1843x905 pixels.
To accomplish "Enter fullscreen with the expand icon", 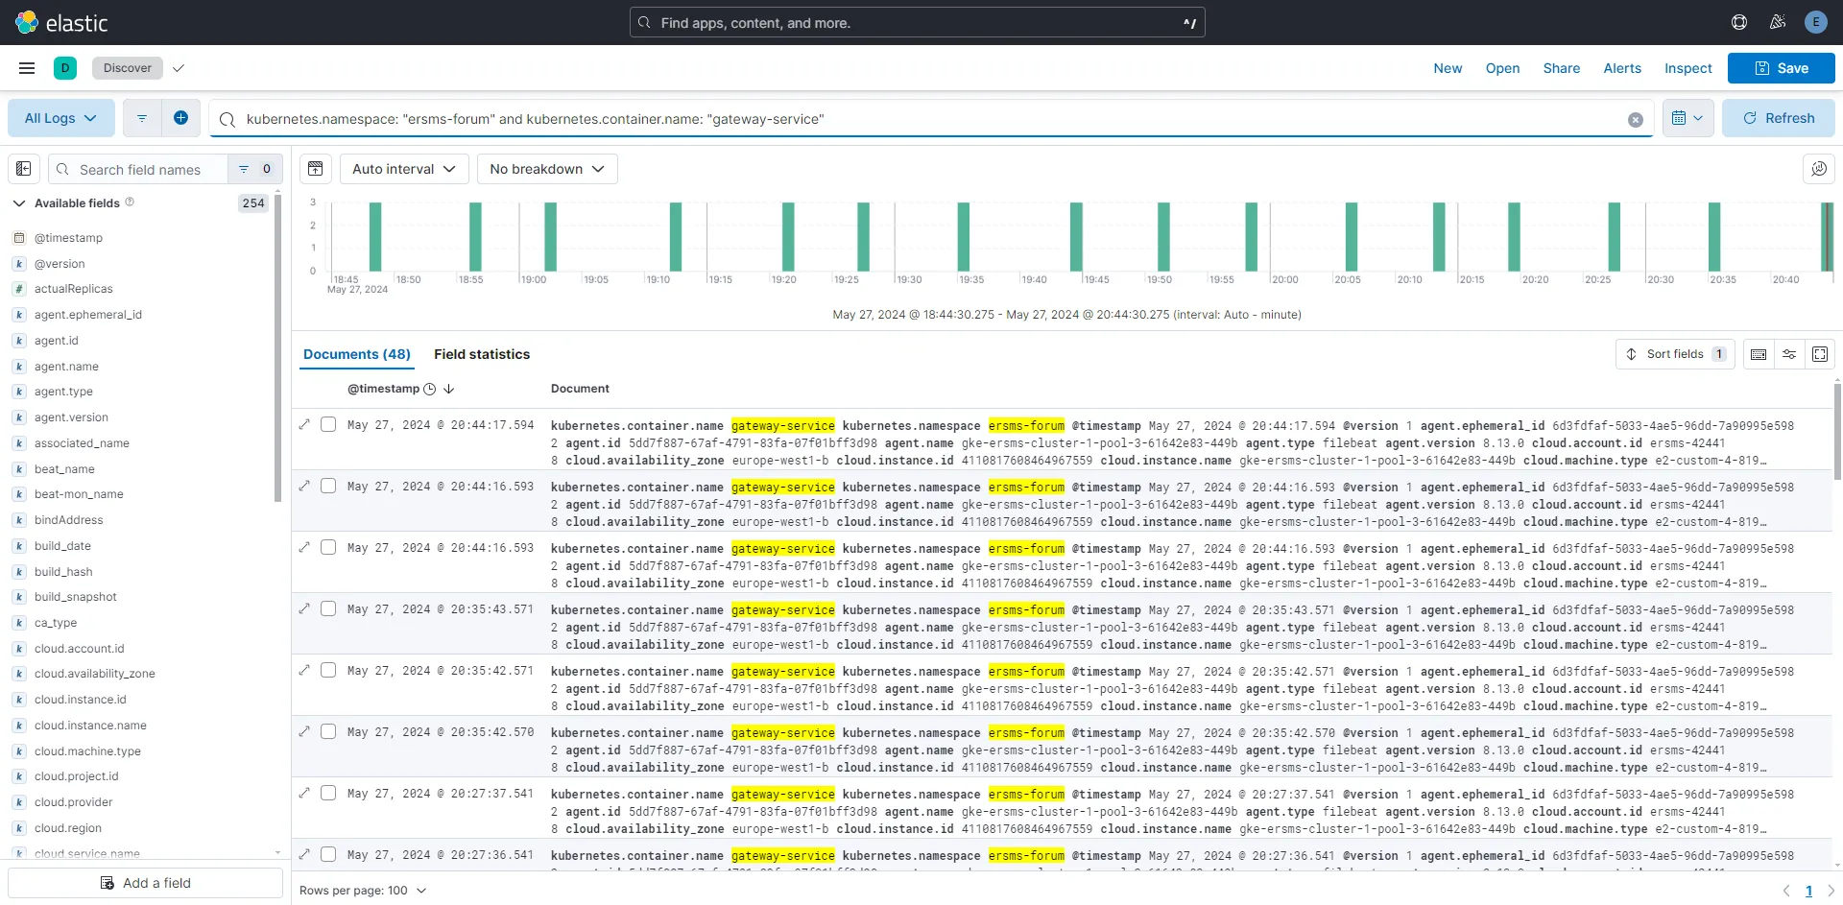I will click(x=1821, y=354).
